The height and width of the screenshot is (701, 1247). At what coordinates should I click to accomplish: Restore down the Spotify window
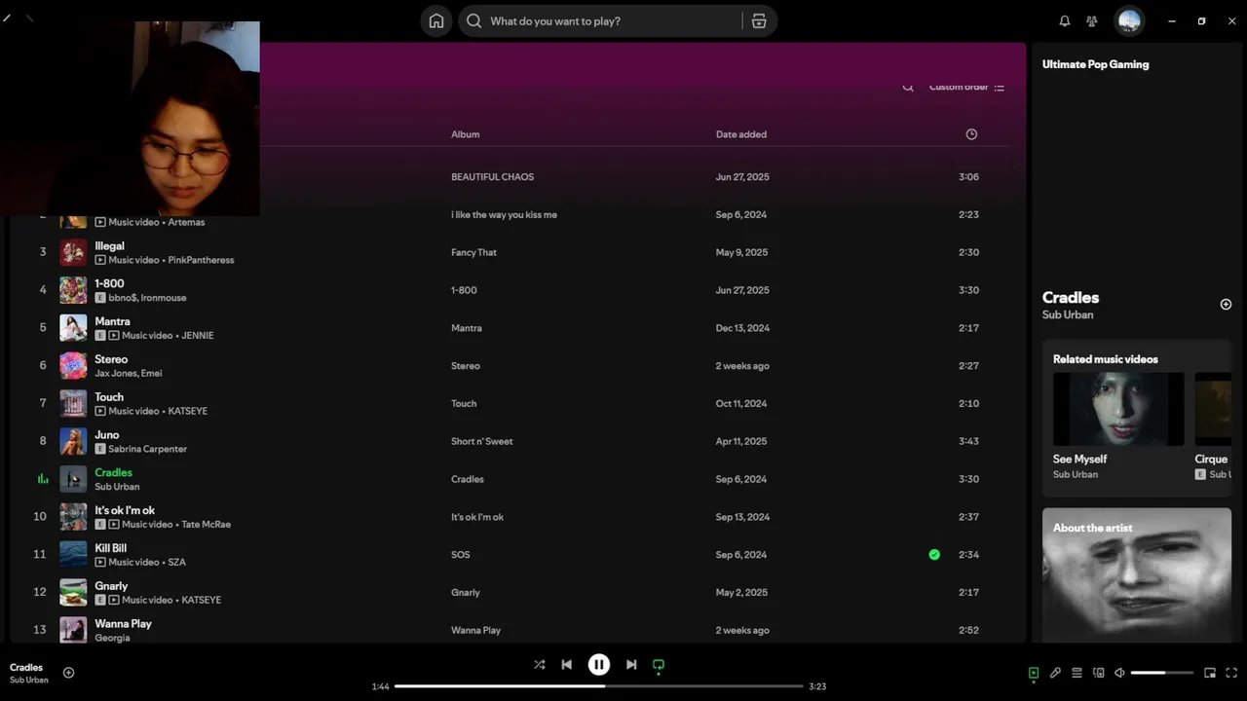click(x=1201, y=20)
